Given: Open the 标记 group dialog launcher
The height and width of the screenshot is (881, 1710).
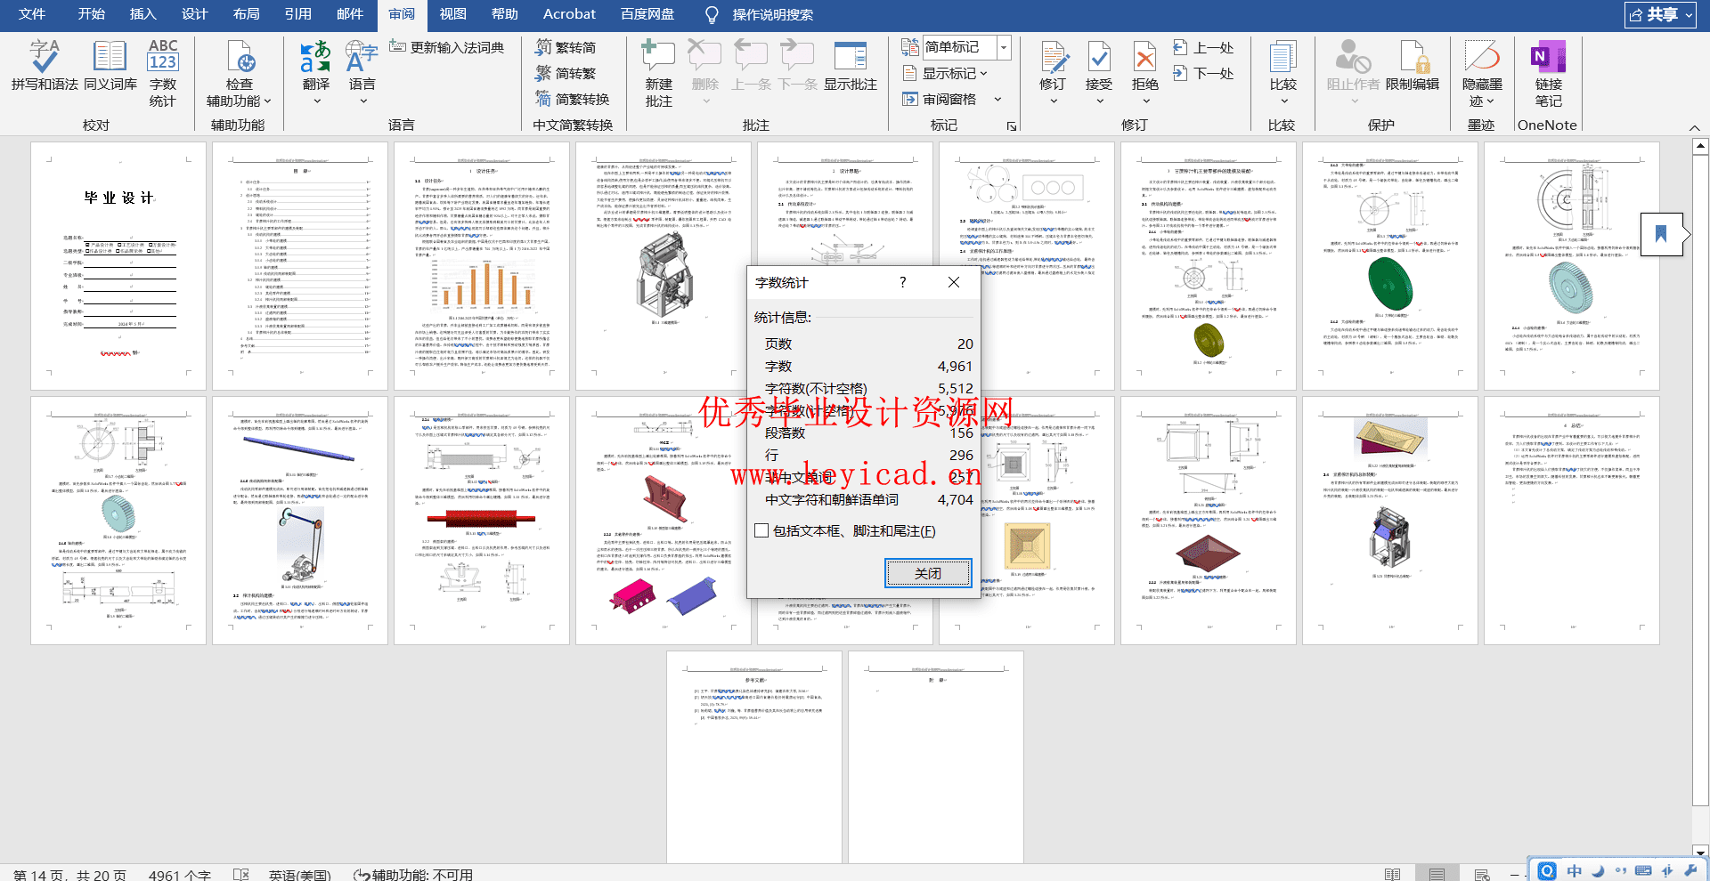Looking at the screenshot, I should 1012,126.
